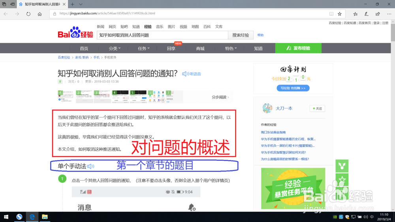Switch to 贴吧 search category
This screenshot has height=222, width=395.
click(x=124, y=27)
